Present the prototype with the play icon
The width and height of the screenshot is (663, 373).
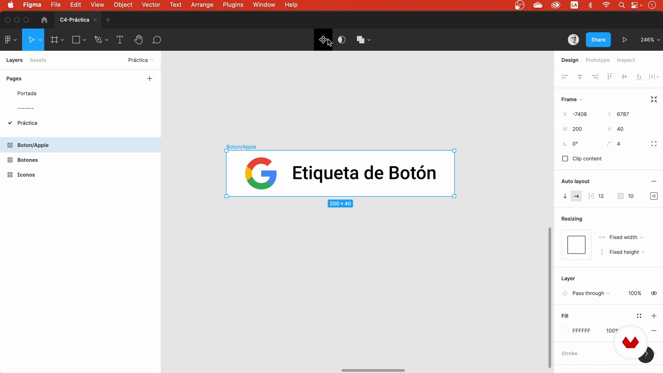625,40
